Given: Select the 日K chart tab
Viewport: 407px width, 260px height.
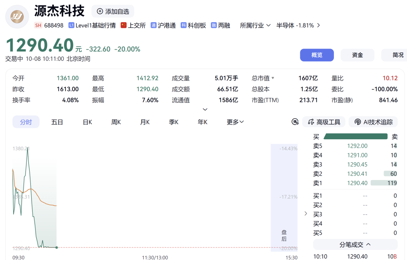Looking at the screenshot, I should tap(87, 122).
